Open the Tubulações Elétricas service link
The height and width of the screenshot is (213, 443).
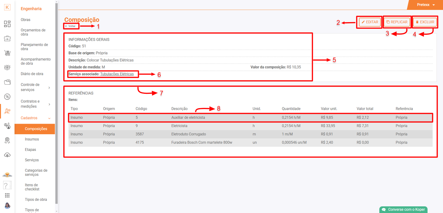pyautogui.click(x=117, y=74)
